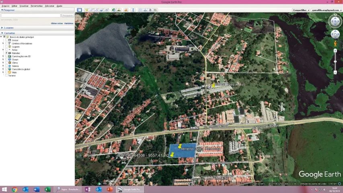Screen dimensions: 343x193
Task: Enable the Clima layer checkbox
Action: click(6, 63)
